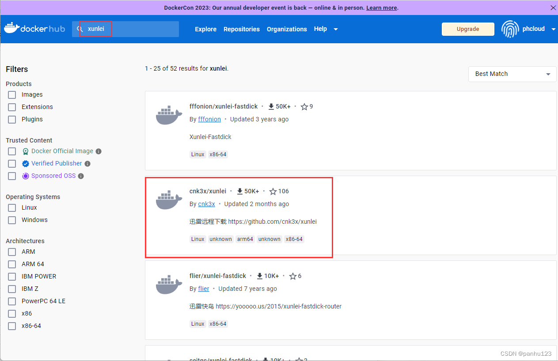Viewport: 558px width, 361px height.
Task: Select the IBM POWER architecture checkbox
Action: tap(12, 277)
